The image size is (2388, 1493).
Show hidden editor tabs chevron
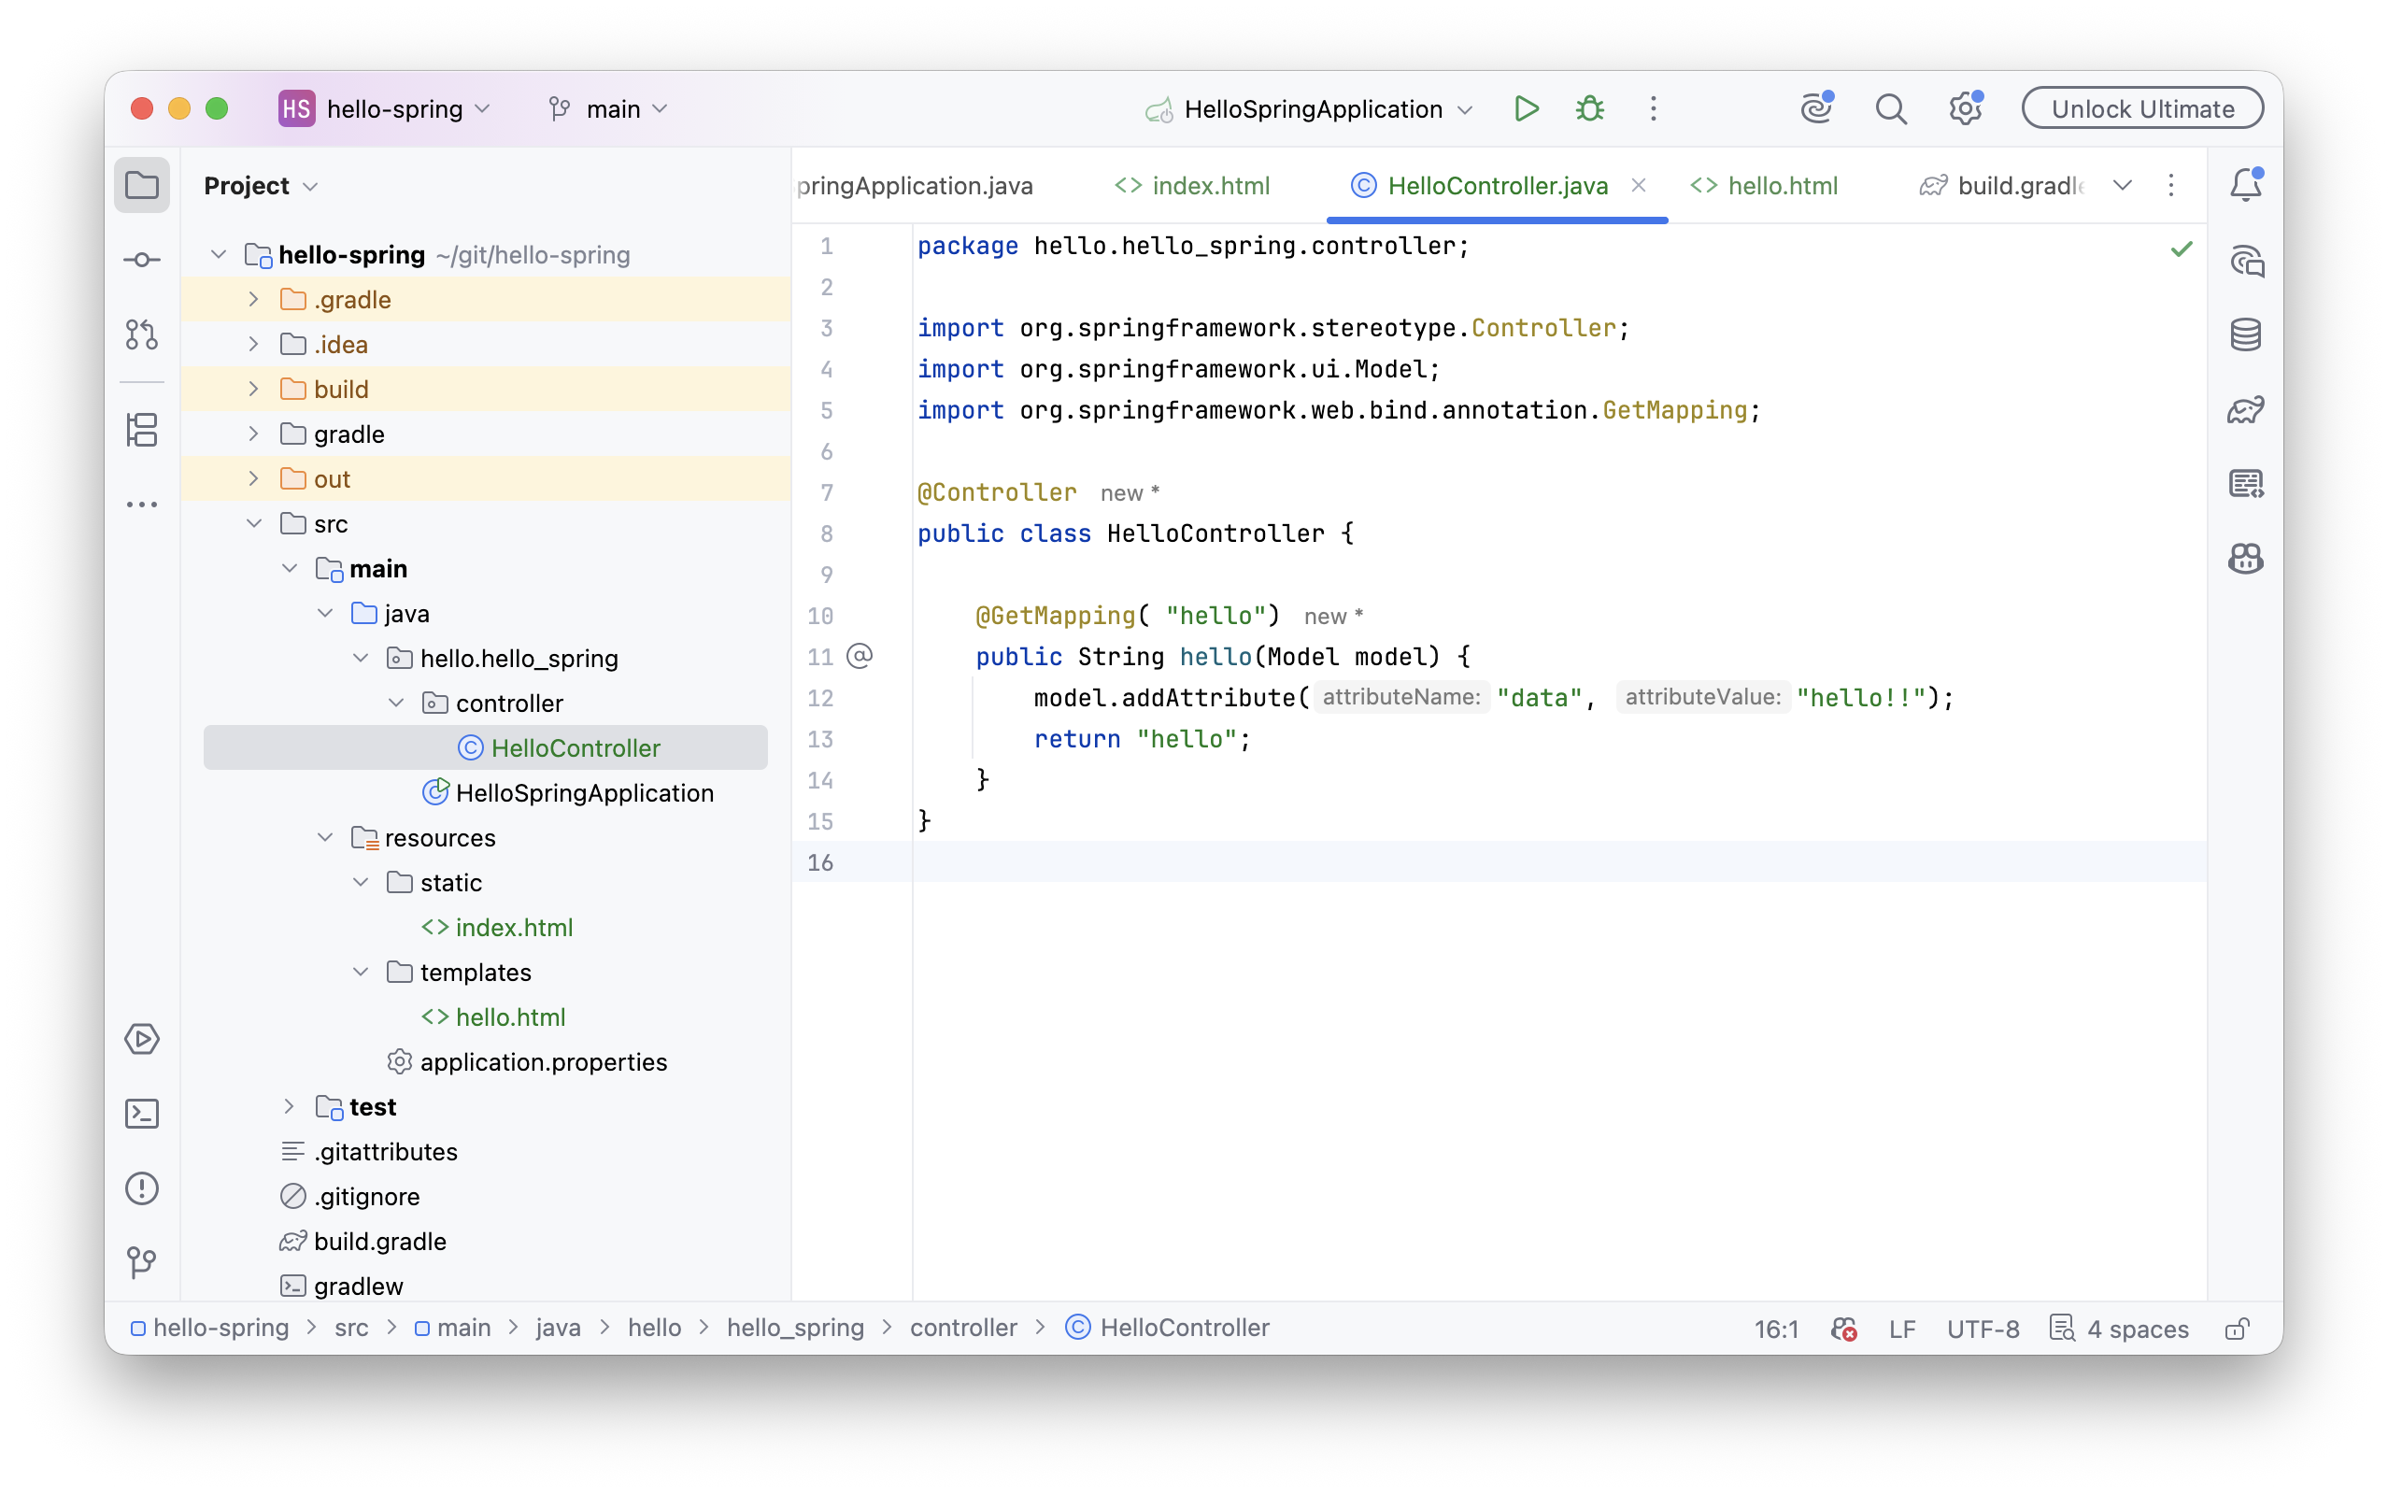(x=2124, y=186)
